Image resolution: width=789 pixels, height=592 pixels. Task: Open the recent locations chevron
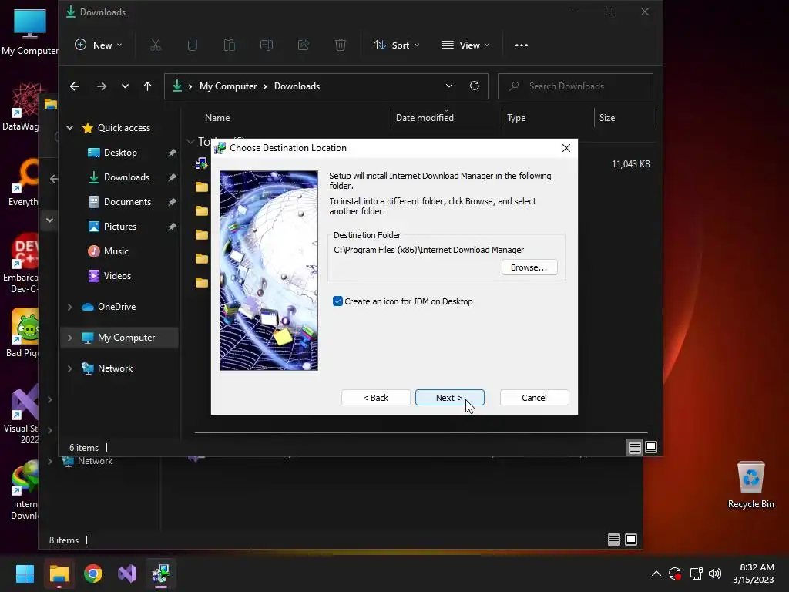[x=125, y=86]
